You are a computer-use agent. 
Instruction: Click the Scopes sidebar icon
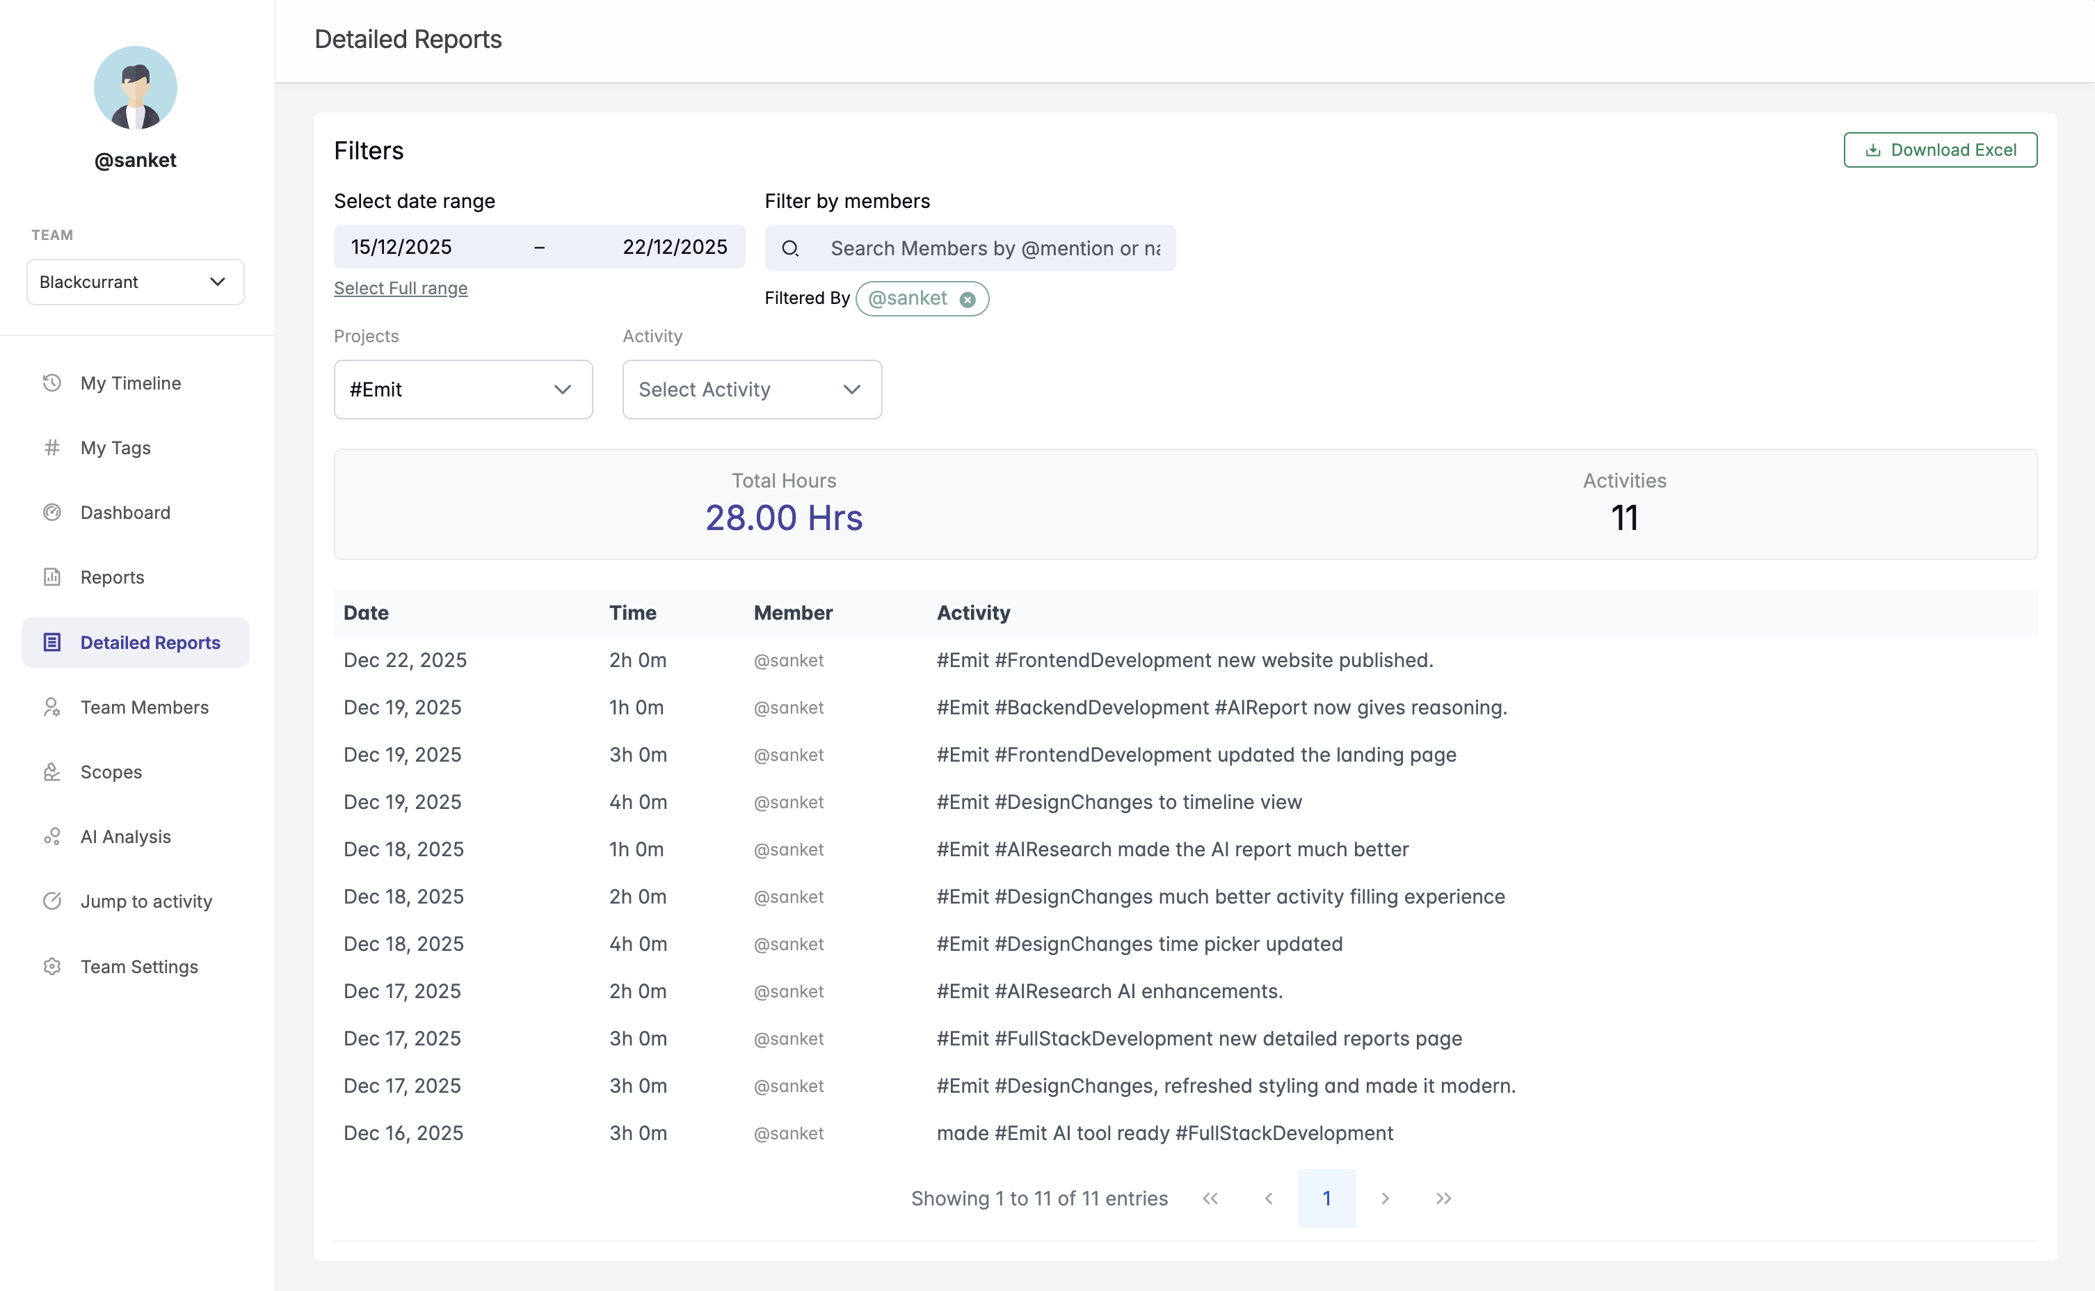[52, 772]
